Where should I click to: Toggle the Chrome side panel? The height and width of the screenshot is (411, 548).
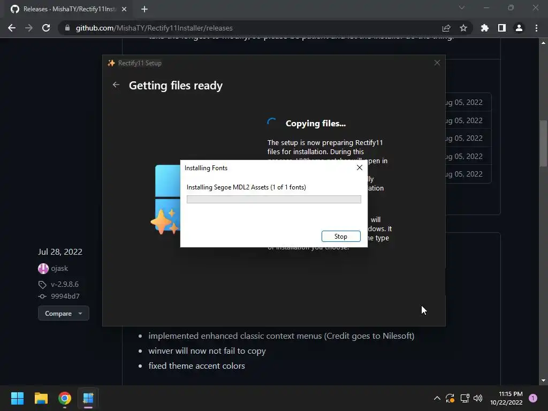coord(502,28)
